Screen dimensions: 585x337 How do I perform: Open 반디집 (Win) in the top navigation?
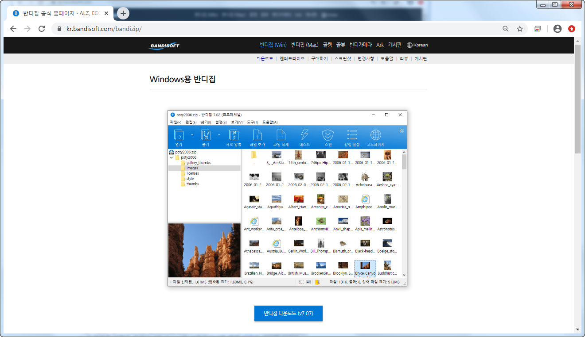click(x=273, y=45)
